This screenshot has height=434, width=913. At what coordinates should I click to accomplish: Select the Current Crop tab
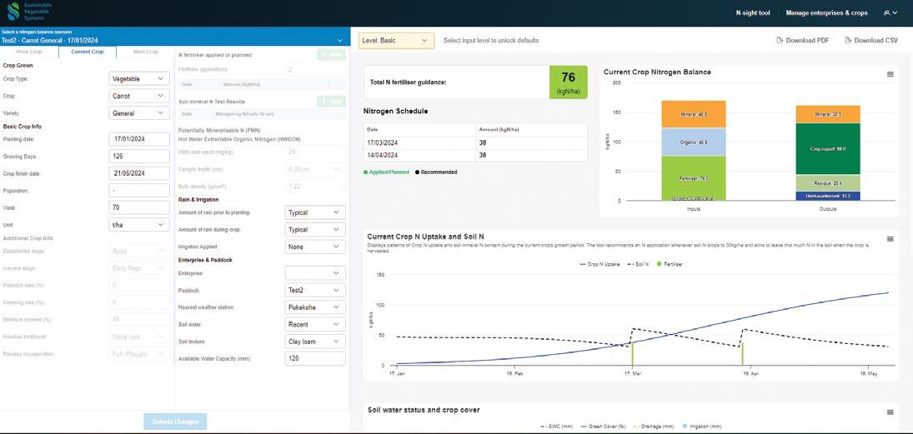(88, 52)
